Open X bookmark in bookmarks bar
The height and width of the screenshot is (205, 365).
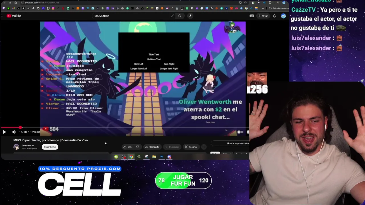click(x=18, y=8)
